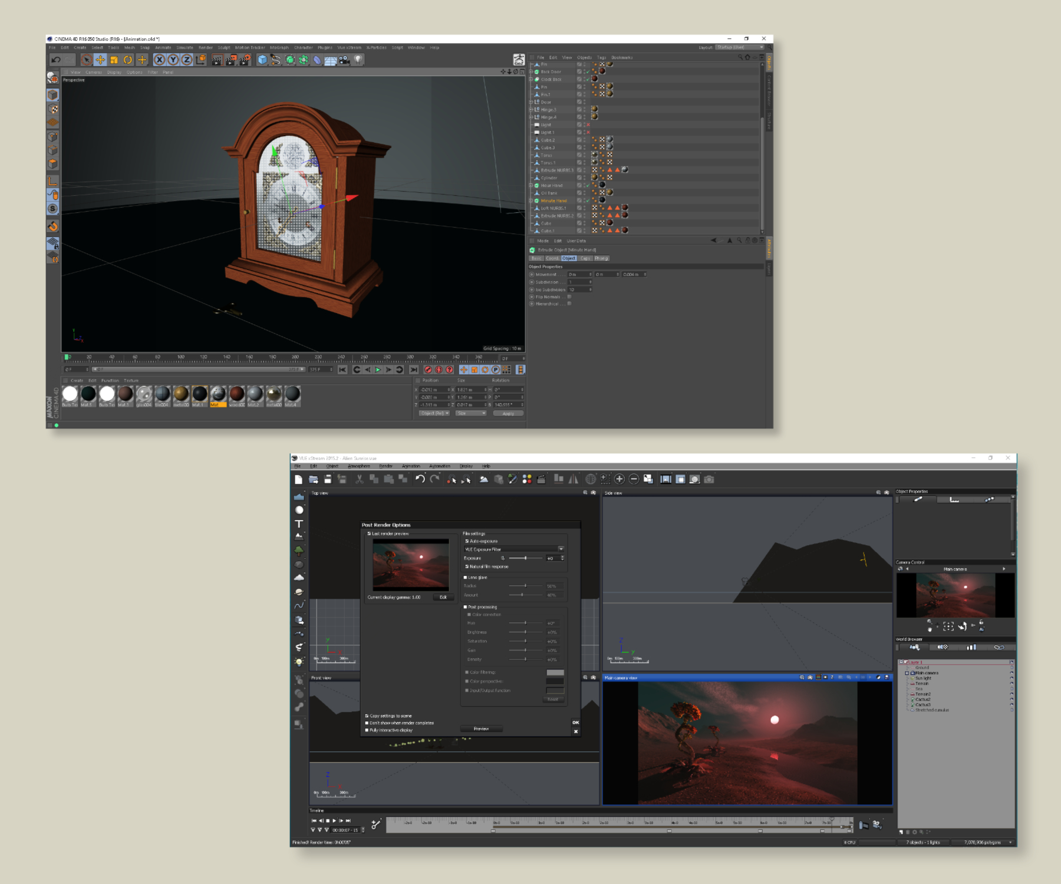Click the zoom in plus icon in Vue
The image size is (1061, 884).
(x=620, y=479)
